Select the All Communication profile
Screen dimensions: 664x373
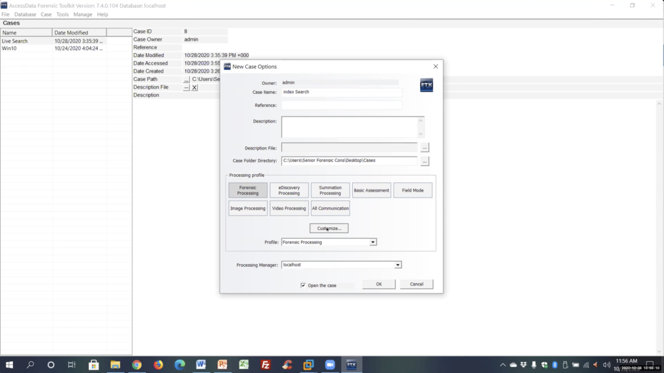330,209
